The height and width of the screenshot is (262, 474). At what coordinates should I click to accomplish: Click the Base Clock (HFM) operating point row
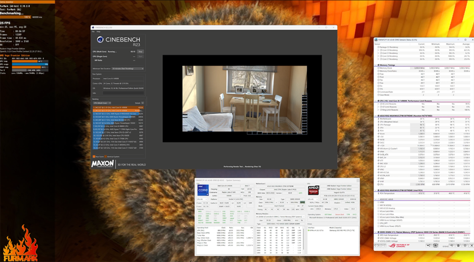(x=225, y=233)
